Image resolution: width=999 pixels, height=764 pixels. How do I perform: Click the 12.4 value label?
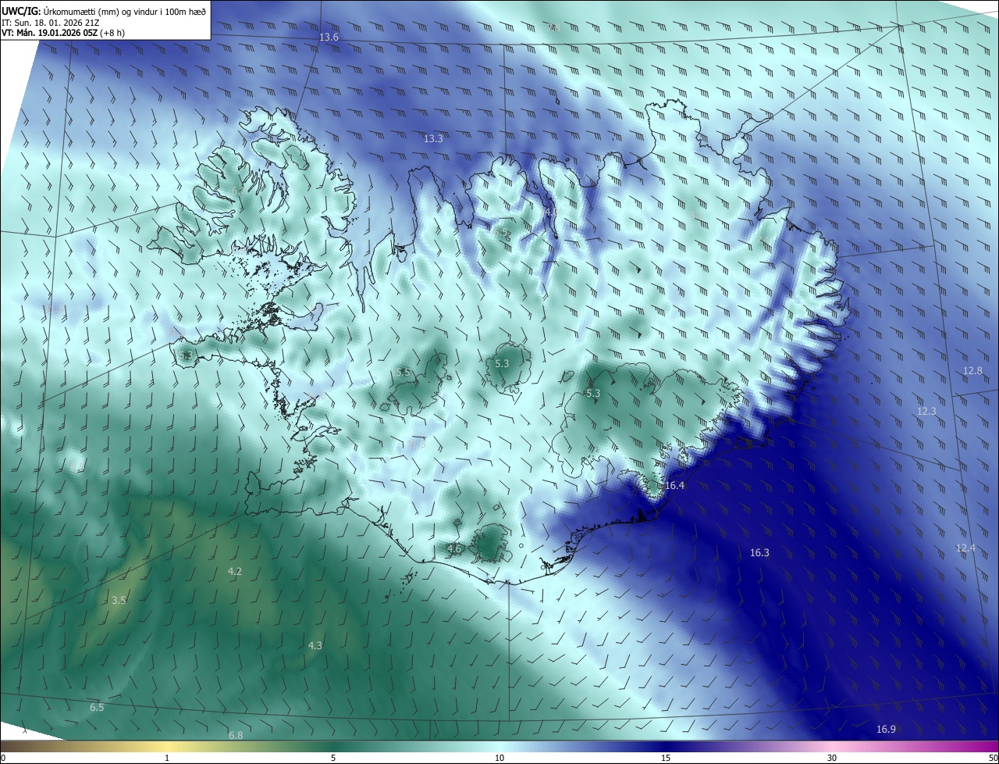click(x=965, y=548)
